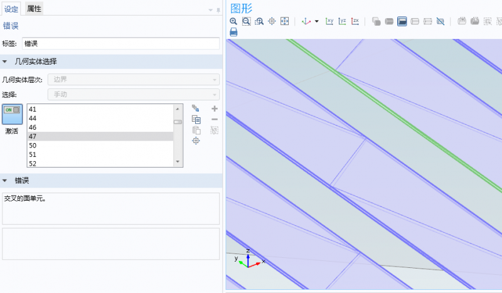Toggle transparency rendering icon
The image size is (502, 293).
[x=376, y=21]
